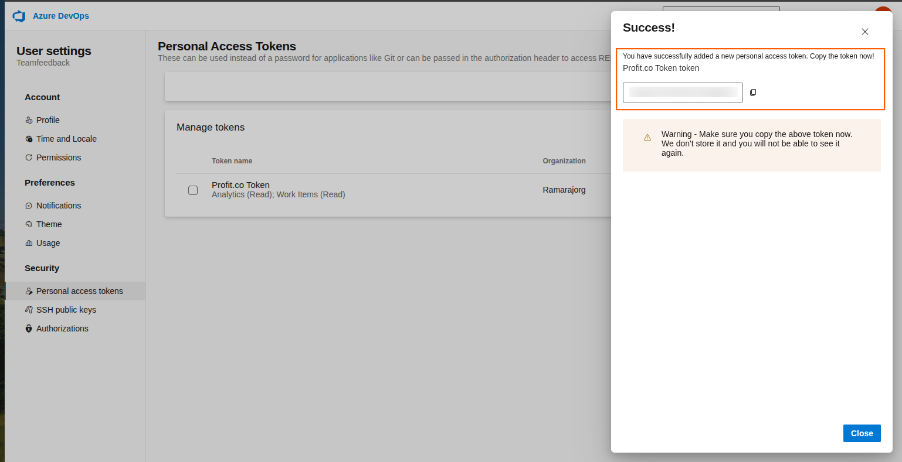Click the Success! dialog title
The image size is (902, 462).
[649, 28]
